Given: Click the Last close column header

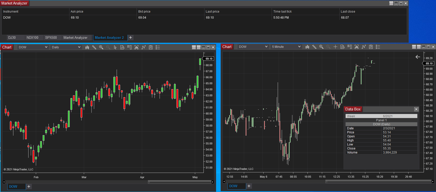Looking at the screenshot, I should (x=373, y=12).
